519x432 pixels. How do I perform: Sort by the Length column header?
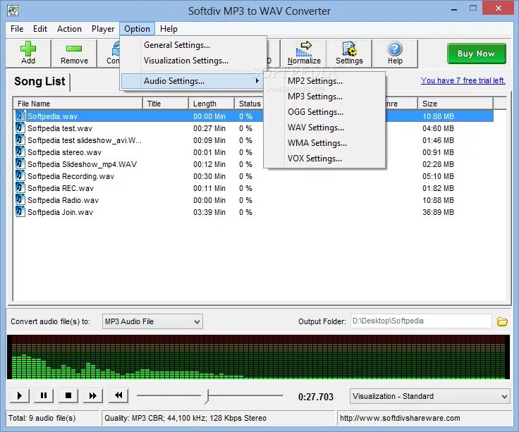click(x=212, y=104)
